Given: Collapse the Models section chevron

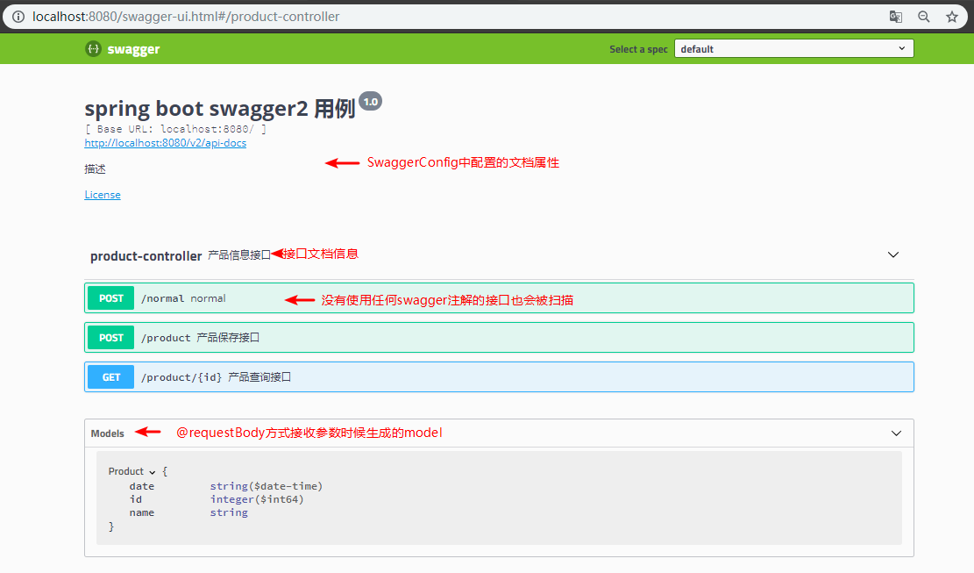Looking at the screenshot, I should [x=896, y=433].
